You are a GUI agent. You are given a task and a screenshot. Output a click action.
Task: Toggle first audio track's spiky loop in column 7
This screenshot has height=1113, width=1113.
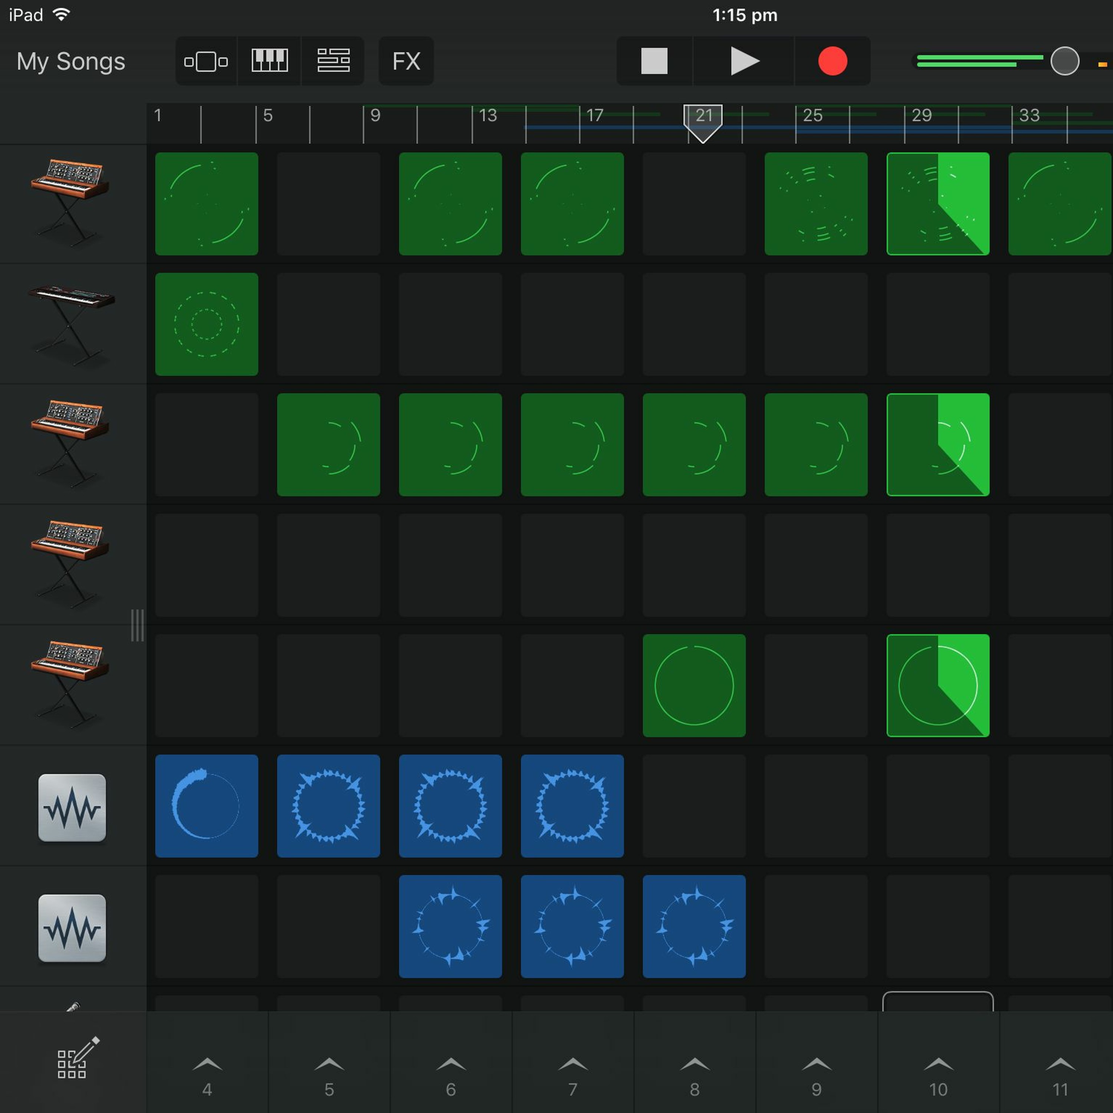coord(572,806)
